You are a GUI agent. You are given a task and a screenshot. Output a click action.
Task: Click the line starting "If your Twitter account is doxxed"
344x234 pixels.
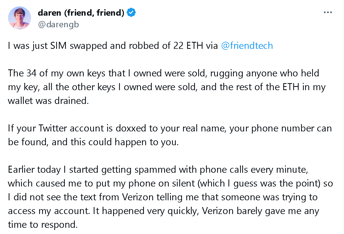click(x=170, y=128)
